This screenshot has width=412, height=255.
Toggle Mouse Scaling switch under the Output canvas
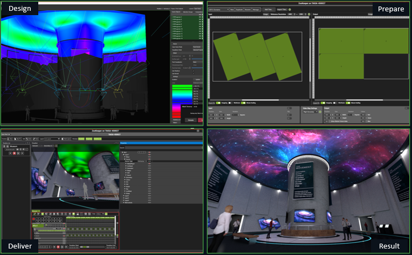(x=348, y=103)
